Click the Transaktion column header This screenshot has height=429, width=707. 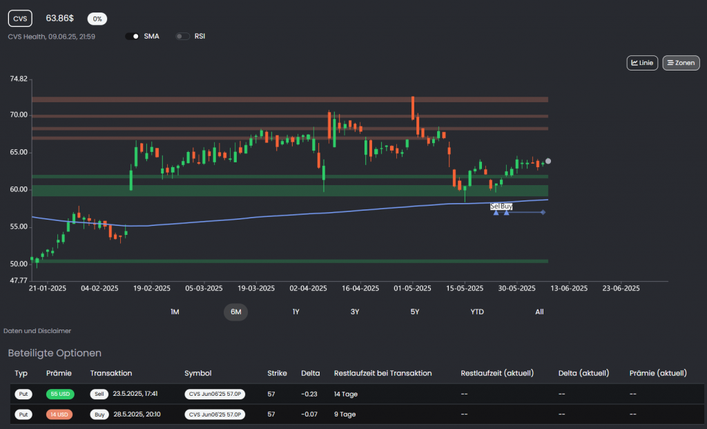click(111, 373)
